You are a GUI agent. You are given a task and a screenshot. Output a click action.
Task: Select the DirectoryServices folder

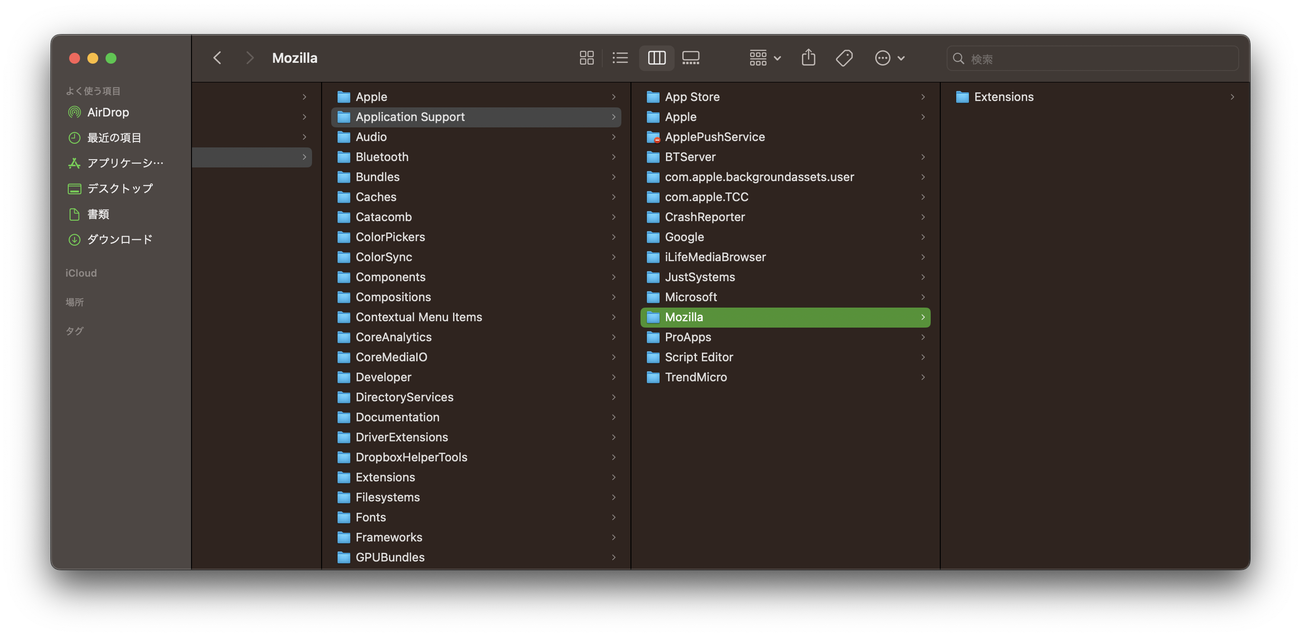(476, 398)
